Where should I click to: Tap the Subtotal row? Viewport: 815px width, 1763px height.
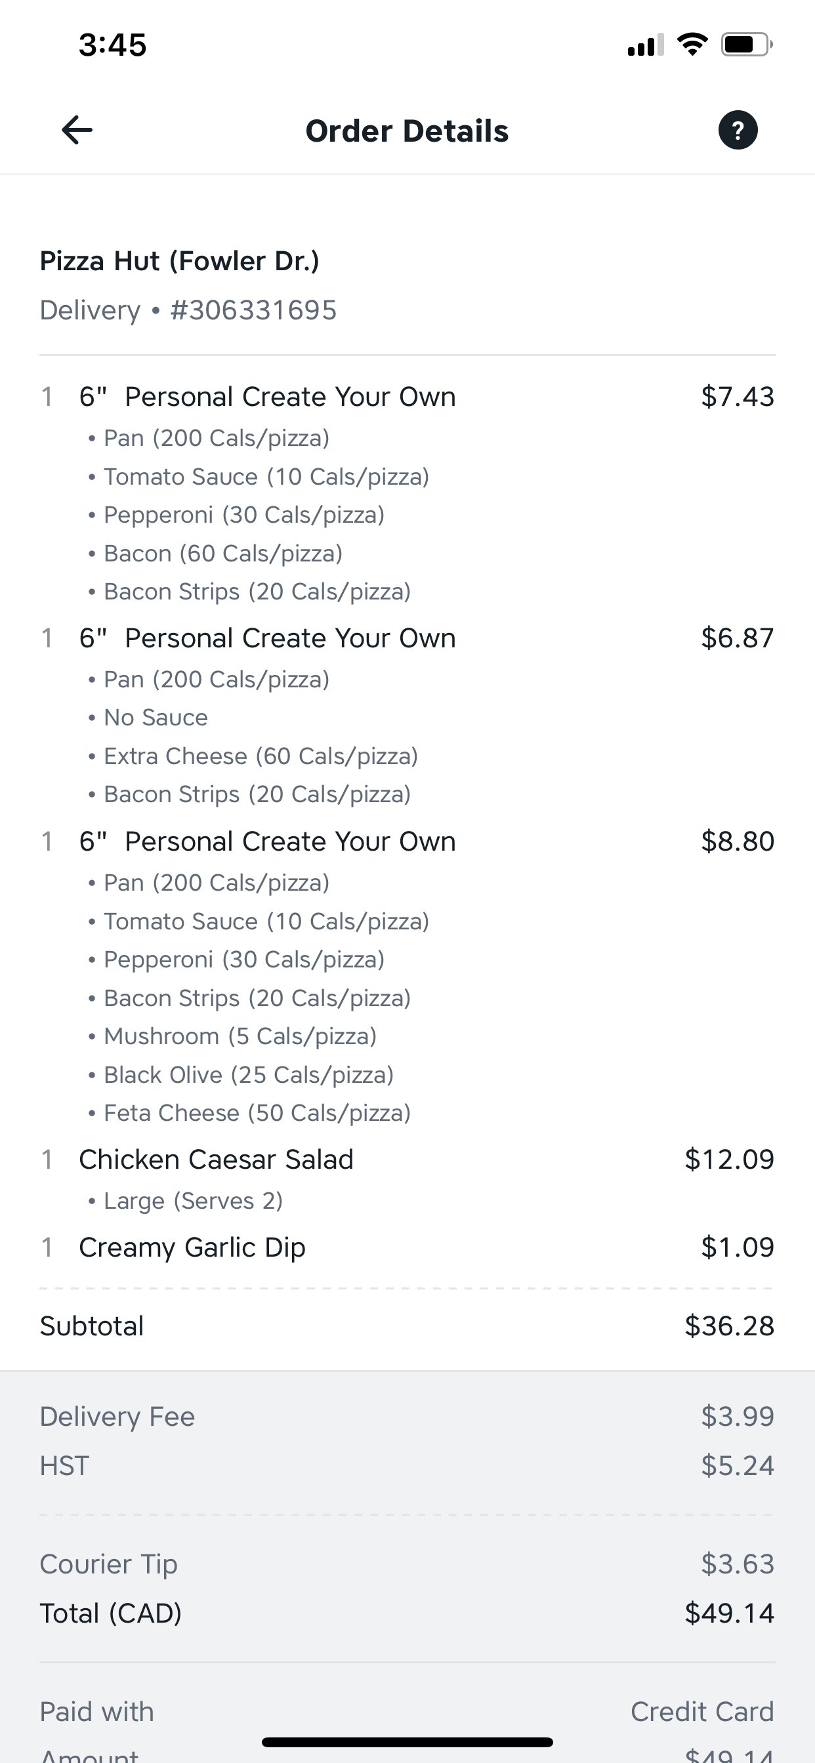click(x=407, y=1326)
